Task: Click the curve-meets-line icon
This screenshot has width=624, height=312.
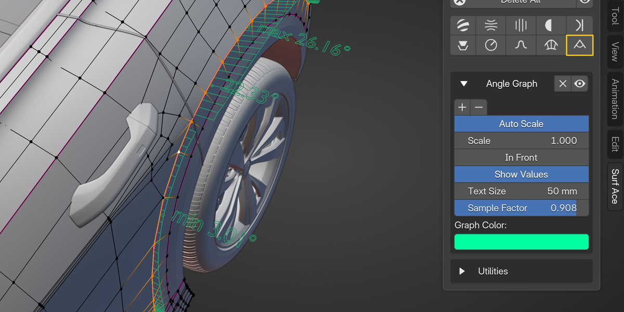Action: (x=579, y=25)
